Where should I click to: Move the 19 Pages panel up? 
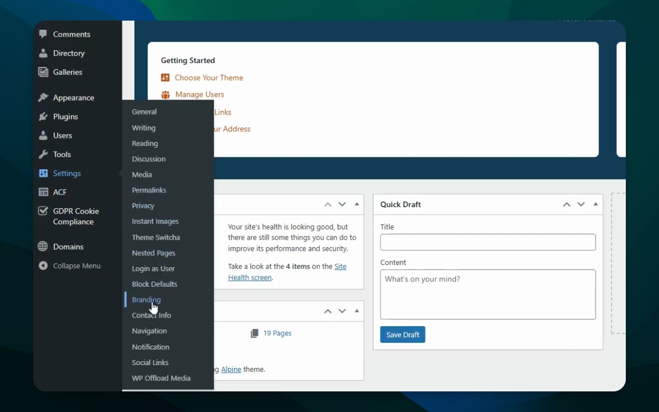click(328, 311)
